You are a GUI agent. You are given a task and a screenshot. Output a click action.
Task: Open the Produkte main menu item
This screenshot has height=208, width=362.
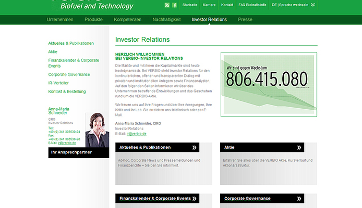point(93,20)
